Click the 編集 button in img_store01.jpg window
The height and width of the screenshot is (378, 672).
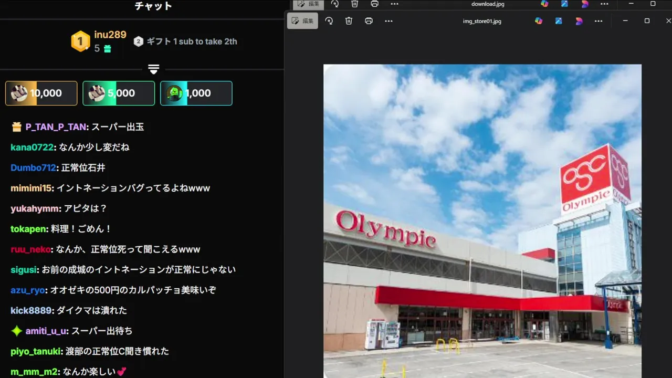pos(302,21)
